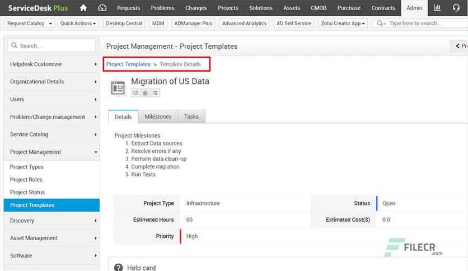This screenshot has height=271, width=468.
Task: Open Project Status in sidebar
Action: tap(27, 193)
